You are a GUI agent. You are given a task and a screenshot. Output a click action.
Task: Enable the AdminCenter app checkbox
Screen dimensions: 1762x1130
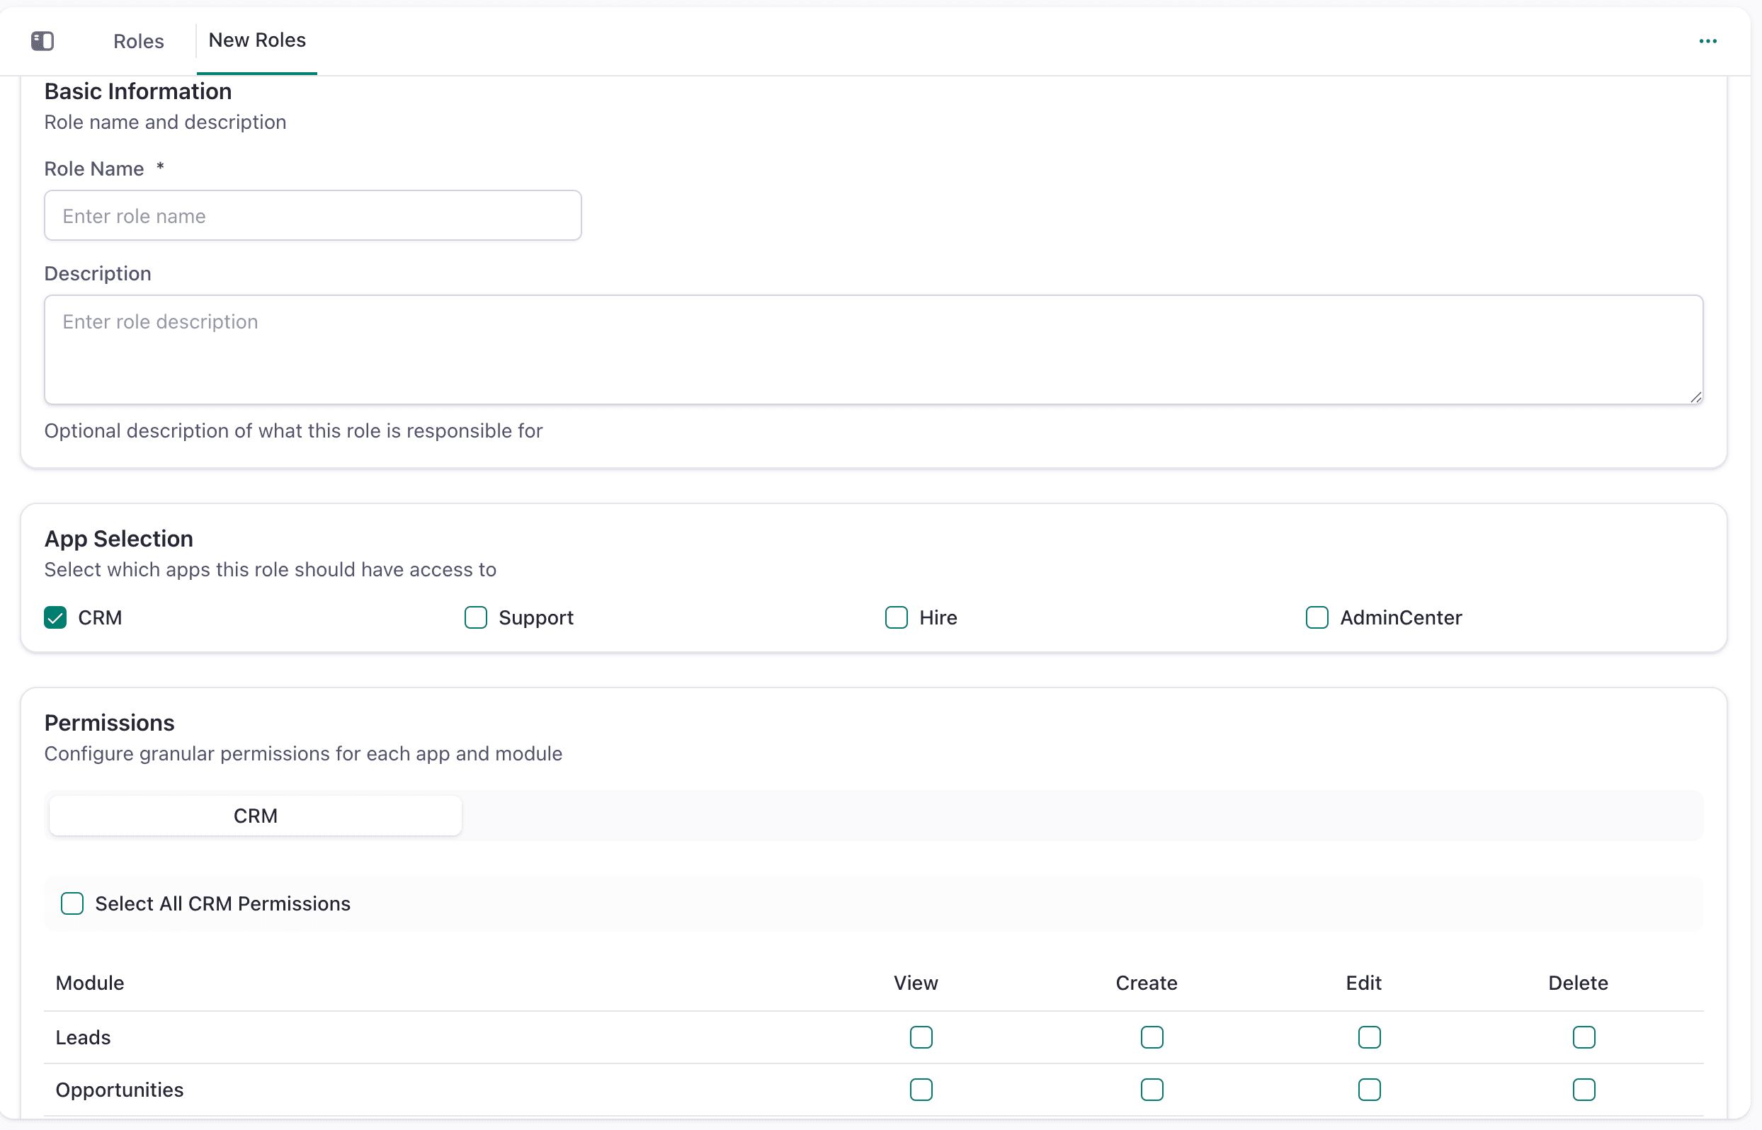pyautogui.click(x=1317, y=618)
